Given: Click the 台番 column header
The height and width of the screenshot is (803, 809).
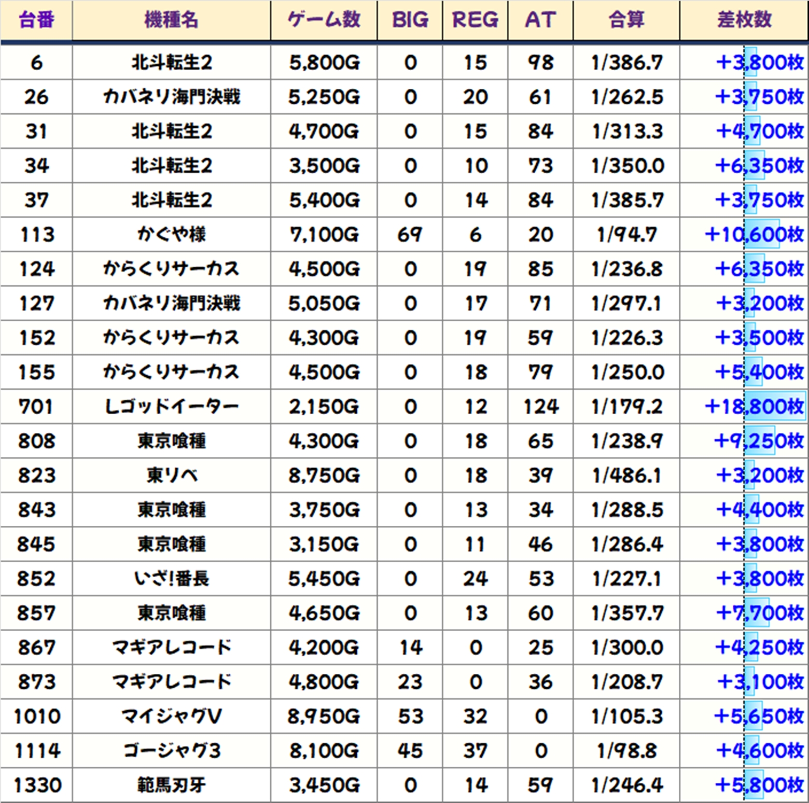Looking at the screenshot, I should [x=36, y=20].
